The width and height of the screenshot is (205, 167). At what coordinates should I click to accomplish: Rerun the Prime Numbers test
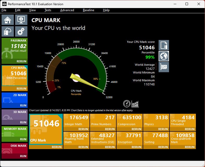point(103,129)
